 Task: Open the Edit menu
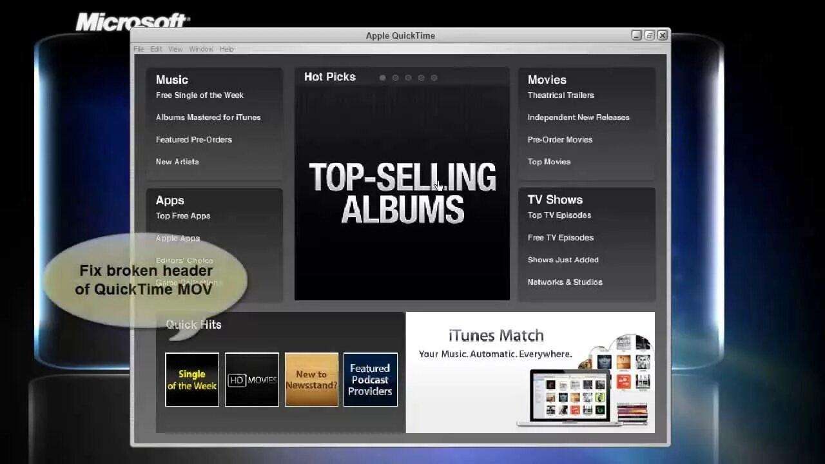pos(156,49)
